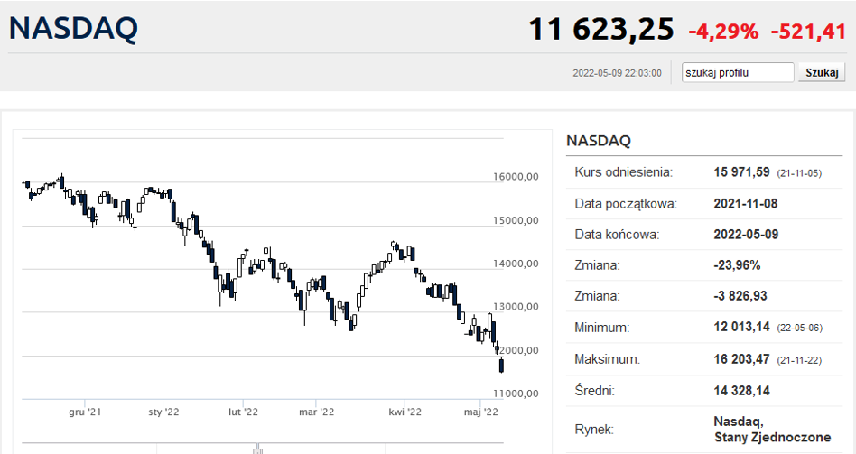This screenshot has height=454, width=856.
Task: Click the 16000,00 price axis label
Action: (516, 177)
